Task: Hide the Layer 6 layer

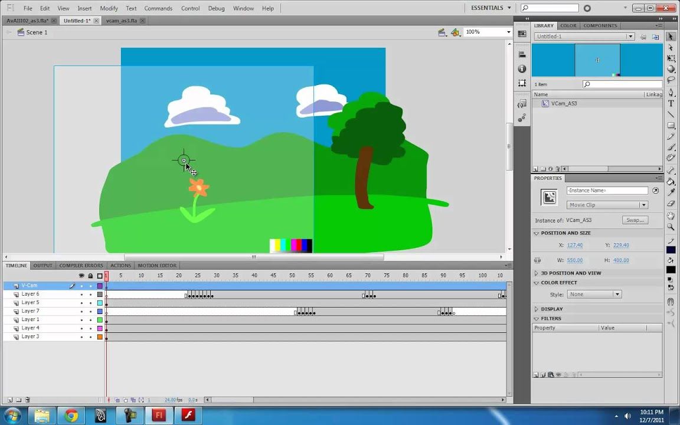Action: point(81,295)
